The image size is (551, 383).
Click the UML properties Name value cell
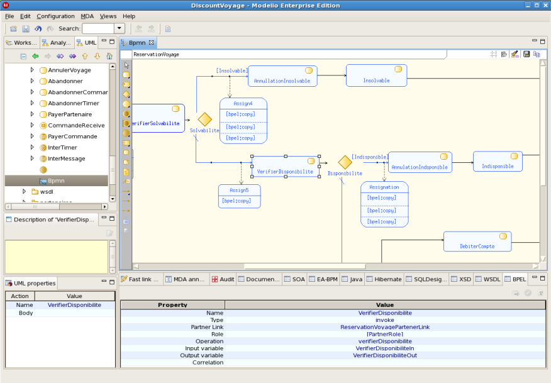(x=74, y=305)
